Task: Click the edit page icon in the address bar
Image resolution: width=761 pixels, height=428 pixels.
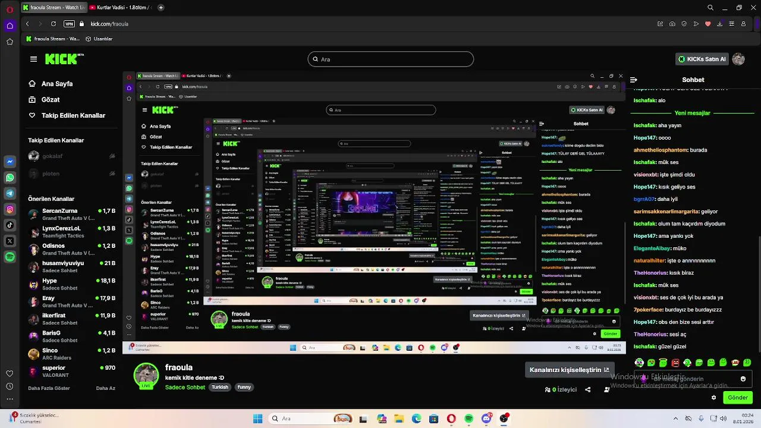Action: [660, 24]
